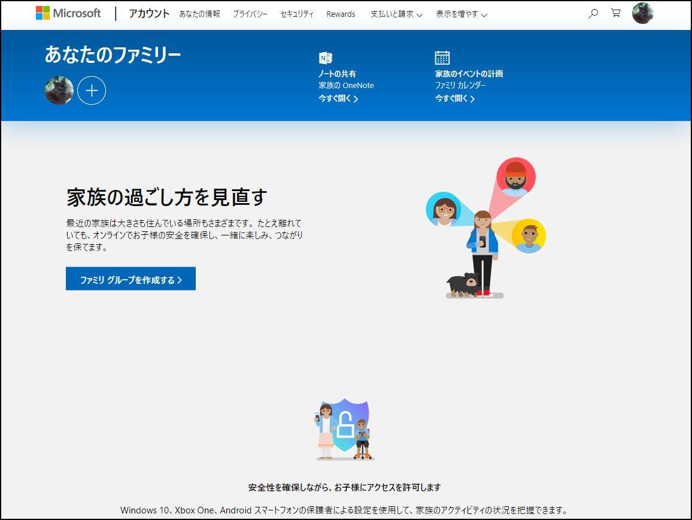Click 今すぐ開く under 家族の OneNote
The image size is (692, 520).
(x=338, y=99)
